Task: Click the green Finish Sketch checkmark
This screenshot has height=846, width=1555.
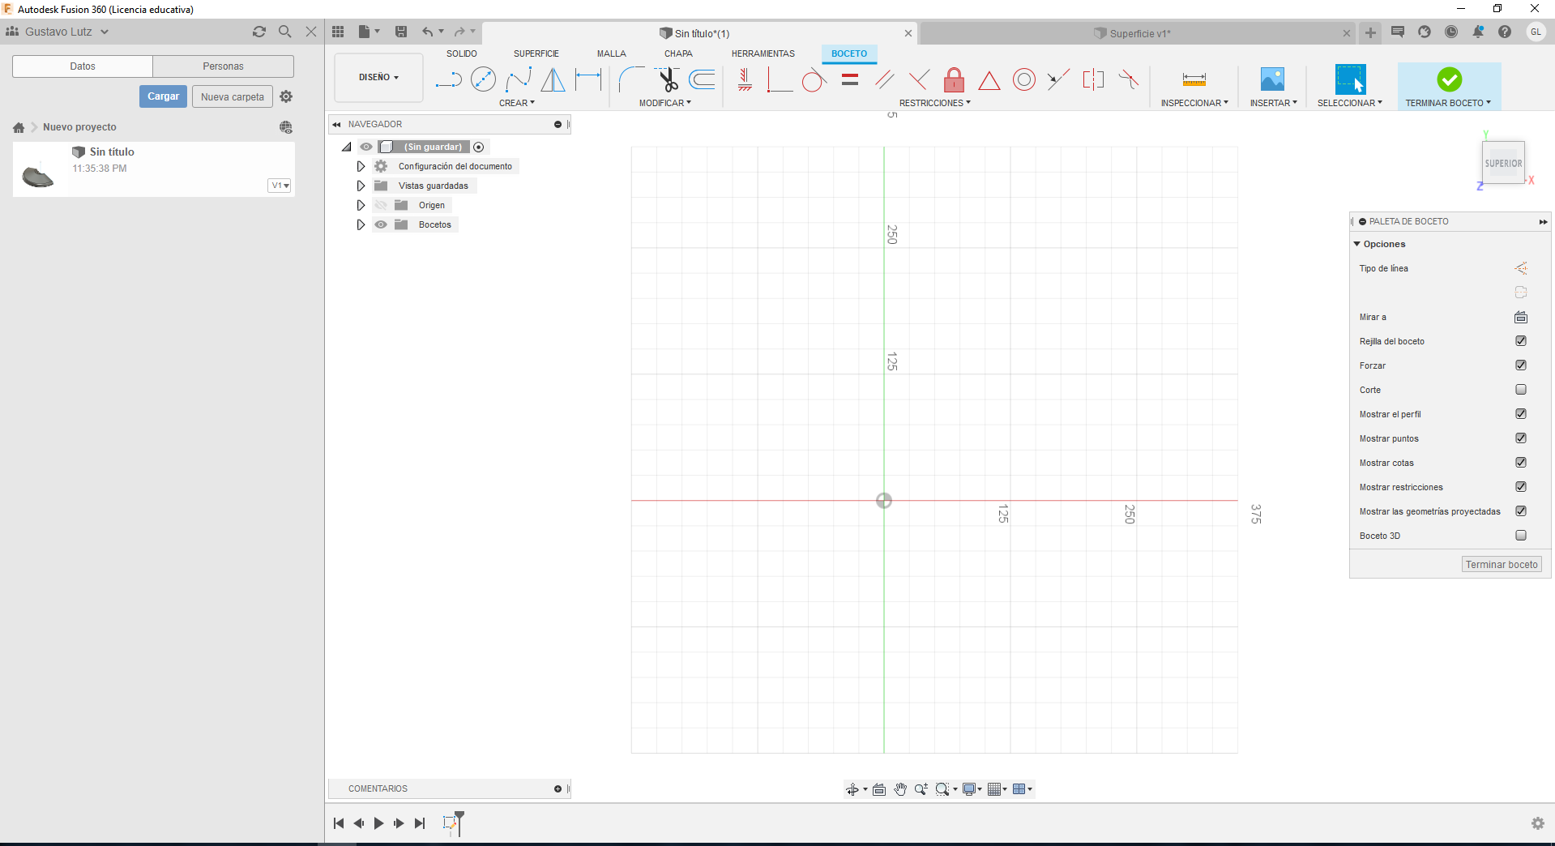Action: point(1450,79)
